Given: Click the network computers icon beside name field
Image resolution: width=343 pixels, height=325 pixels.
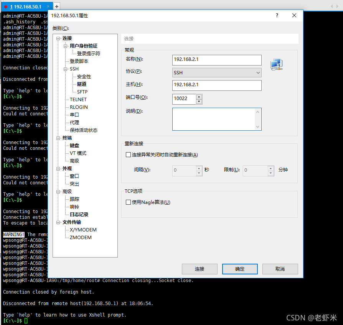Looking at the screenshot, I should click(x=277, y=64).
